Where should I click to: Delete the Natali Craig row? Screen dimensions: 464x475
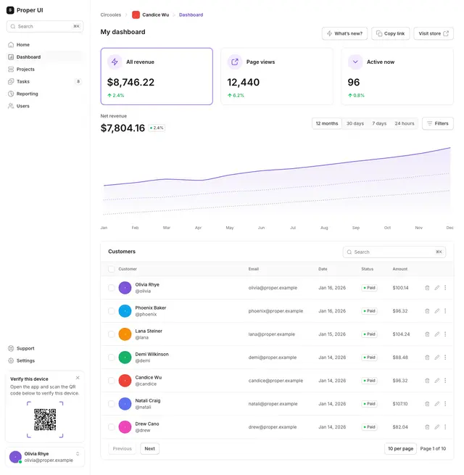point(427,404)
